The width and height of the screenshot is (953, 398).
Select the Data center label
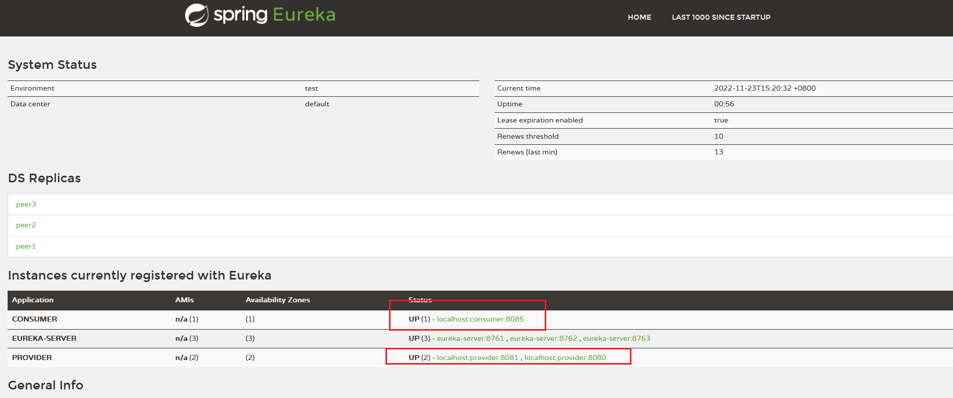click(x=30, y=104)
